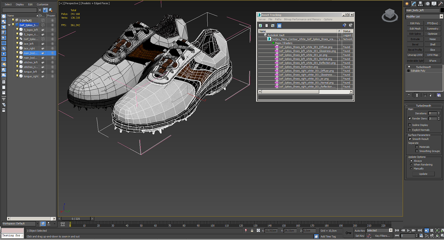Click the Symmetry modifier button
444x240 pixels.
433,28
